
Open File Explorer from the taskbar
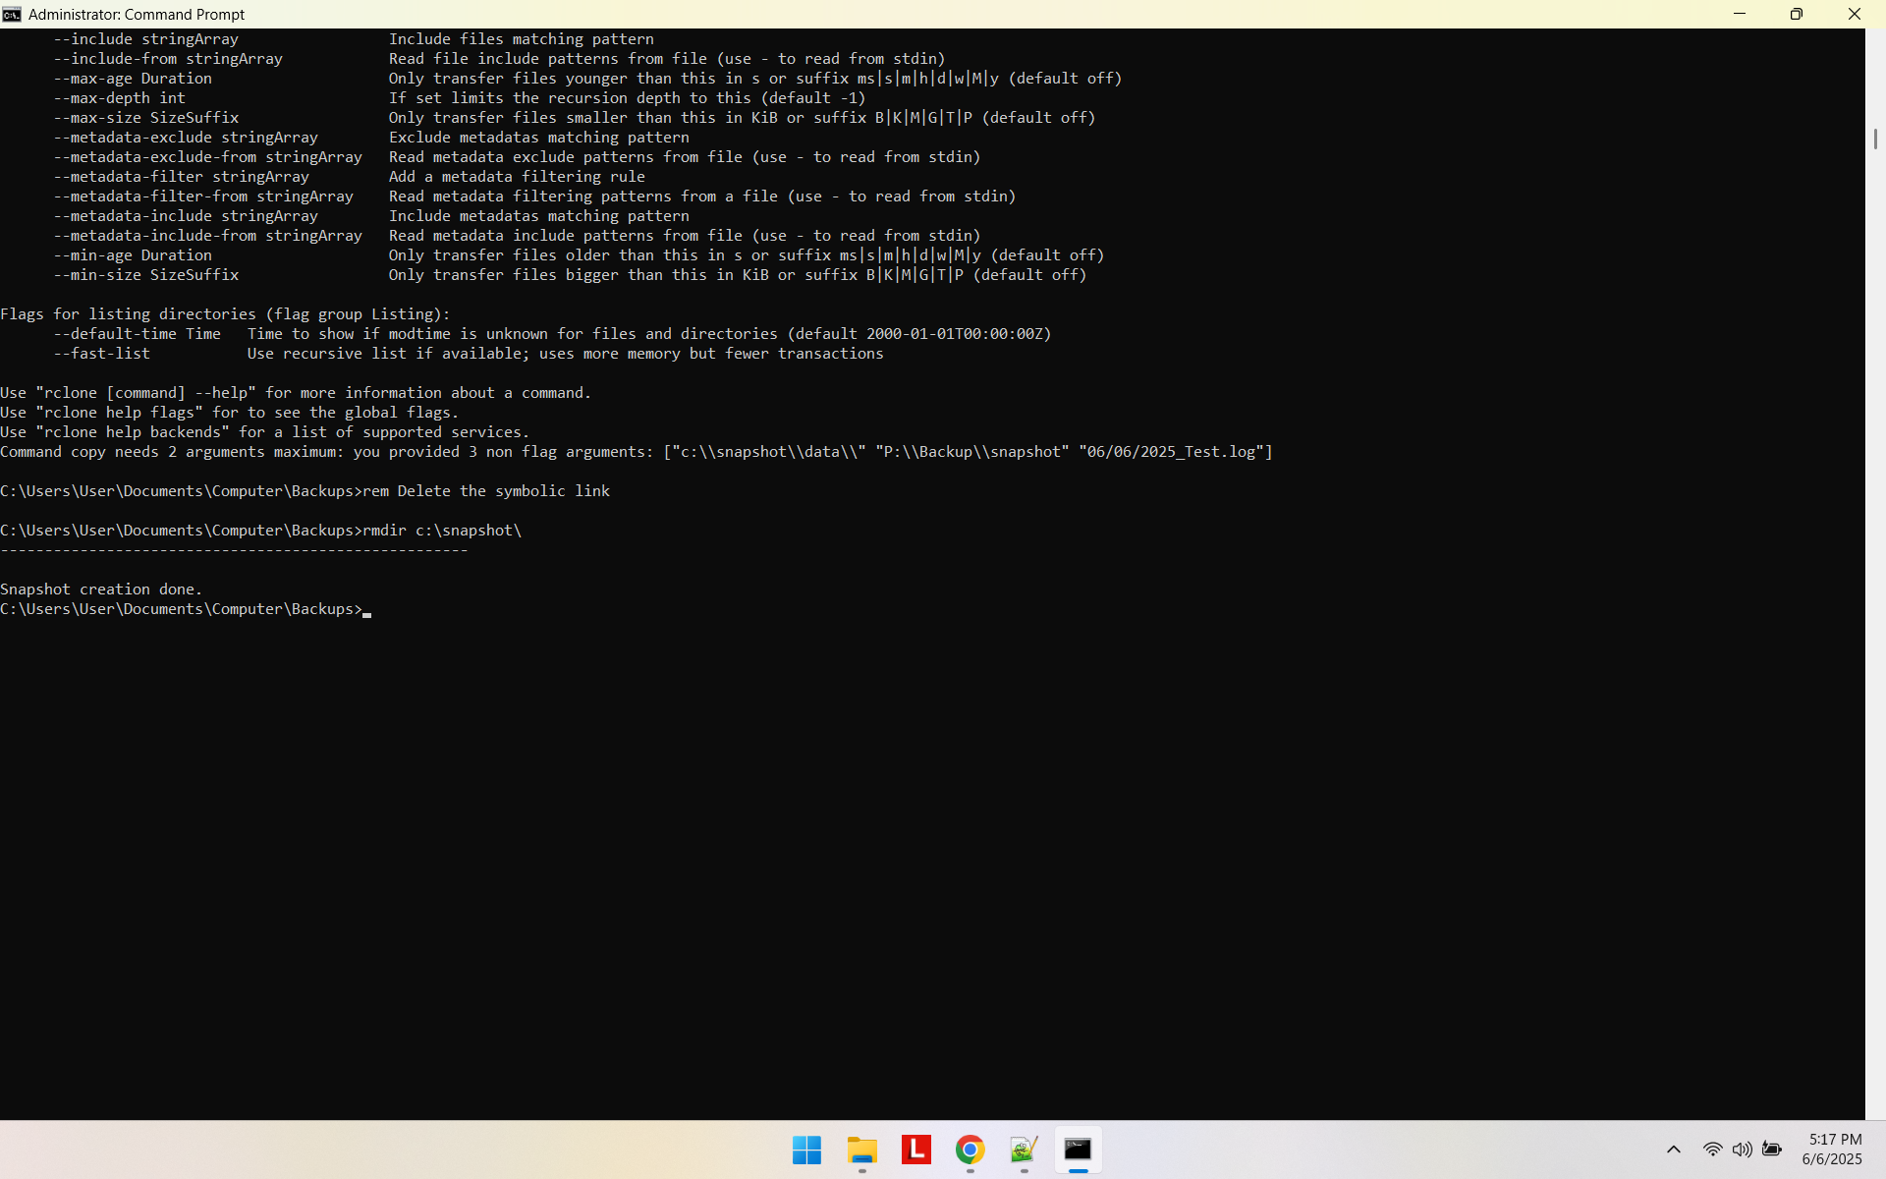pos(861,1150)
